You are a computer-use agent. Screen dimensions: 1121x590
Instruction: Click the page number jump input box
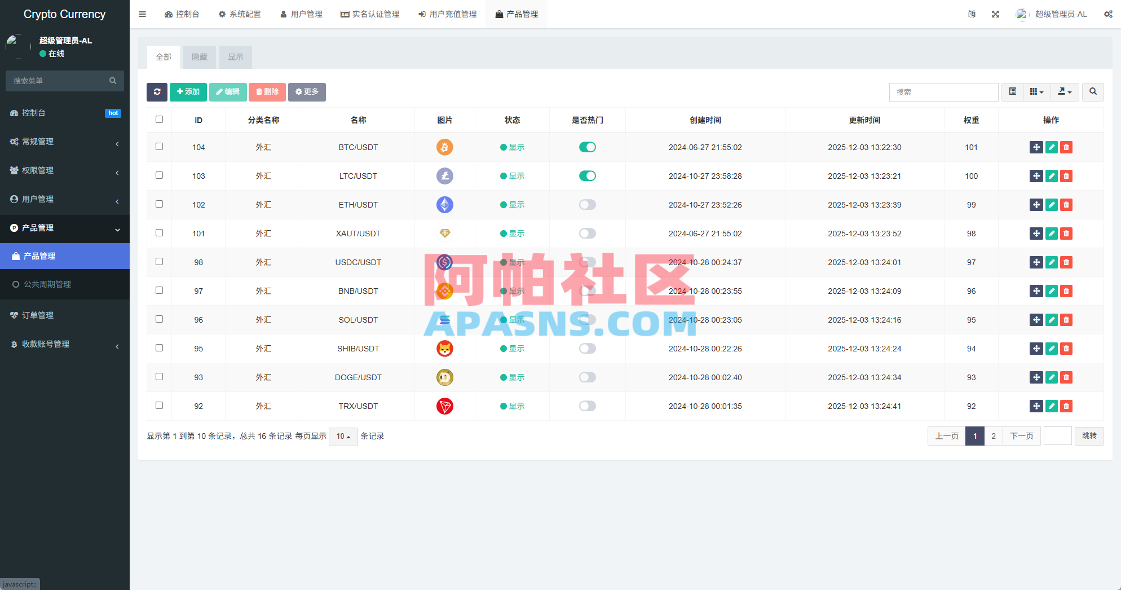pos(1058,436)
